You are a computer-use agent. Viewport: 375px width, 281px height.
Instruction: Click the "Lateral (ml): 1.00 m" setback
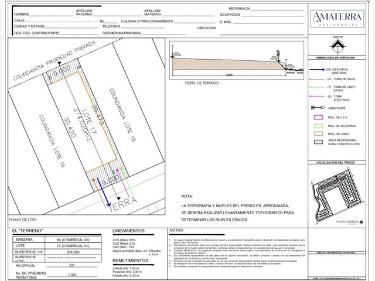[126, 268]
